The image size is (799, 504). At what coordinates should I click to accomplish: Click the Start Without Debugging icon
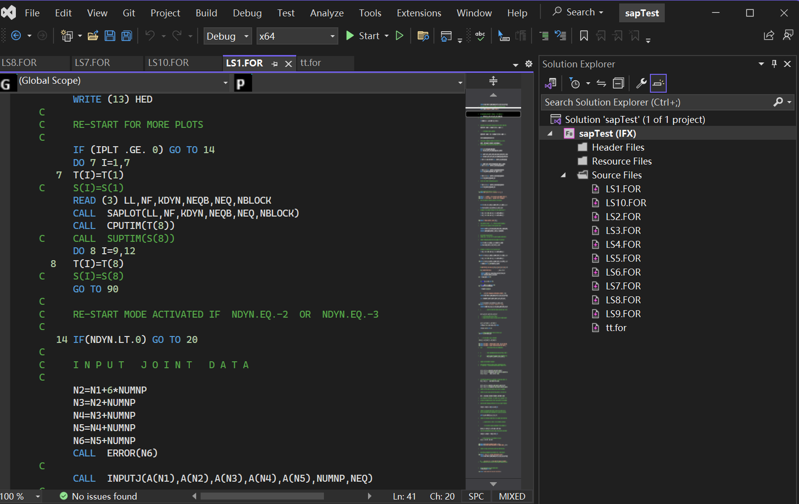click(399, 36)
